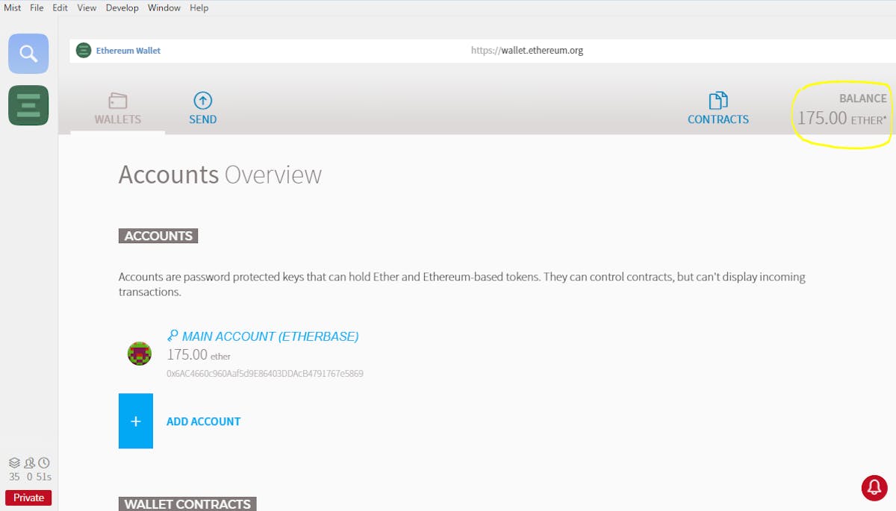Click the wallet.ethereum.org address bar
The width and height of the screenshot is (896, 511).
pos(526,51)
